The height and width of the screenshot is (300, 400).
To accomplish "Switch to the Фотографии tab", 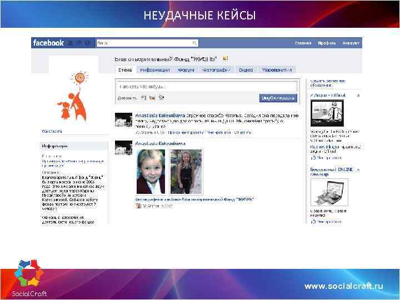I will pos(216,70).
